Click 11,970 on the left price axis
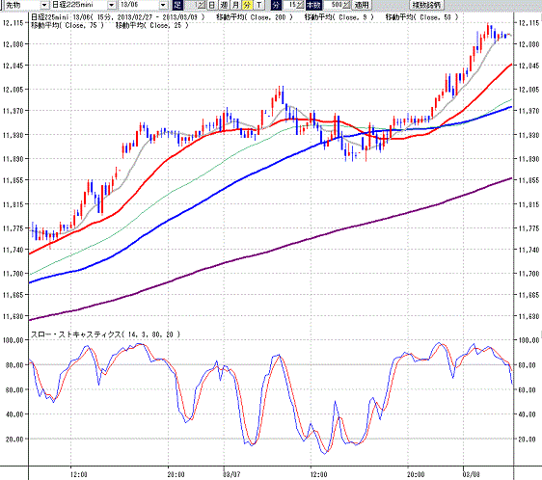The height and width of the screenshot is (480, 542). pyautogui.click(x=14, y=111)
